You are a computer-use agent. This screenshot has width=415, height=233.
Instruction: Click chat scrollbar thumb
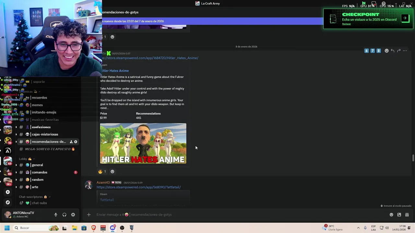coord(413,158)
